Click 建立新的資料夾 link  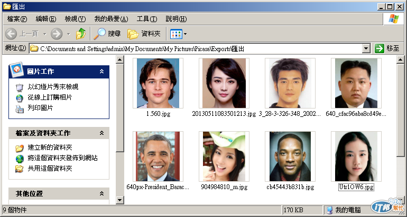[x=50, y=147]
